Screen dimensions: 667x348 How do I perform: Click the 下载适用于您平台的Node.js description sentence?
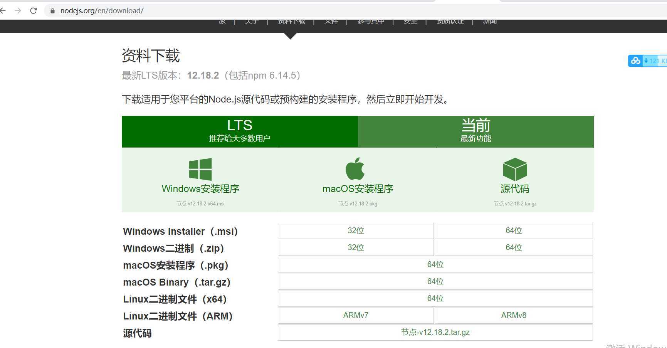tap(286, 99)
